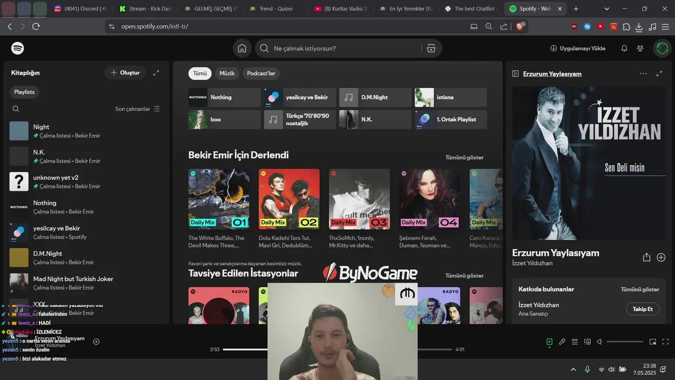The width and height of the screenshot is (675, 380).
Task: Connect to a device
Action: pyautogui.click(x=587, y=341)
